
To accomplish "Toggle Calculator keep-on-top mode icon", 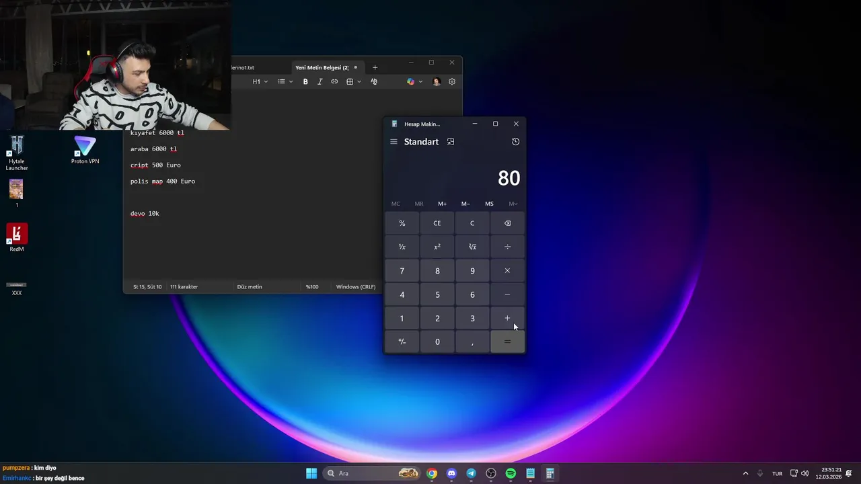I will [451, 142].
